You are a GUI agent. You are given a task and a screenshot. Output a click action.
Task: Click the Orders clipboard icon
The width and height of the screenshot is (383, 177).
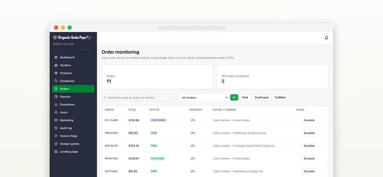coord(56,89)
